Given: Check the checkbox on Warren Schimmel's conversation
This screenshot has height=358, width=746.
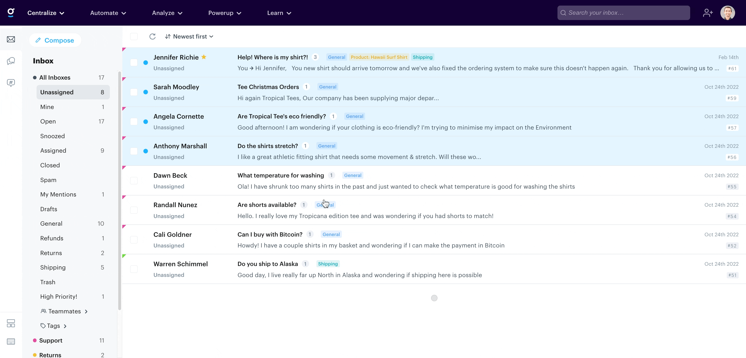Looking at the screenshot, I should (134, 269).
